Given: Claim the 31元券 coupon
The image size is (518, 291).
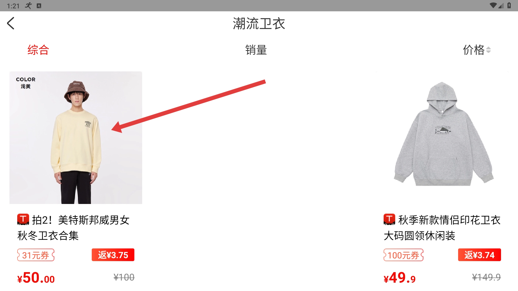Looking at the screenshot, I should (36, 255).
